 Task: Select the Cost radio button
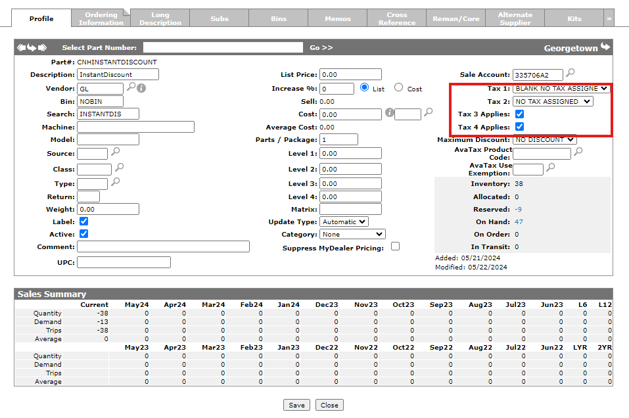point(399,87)
